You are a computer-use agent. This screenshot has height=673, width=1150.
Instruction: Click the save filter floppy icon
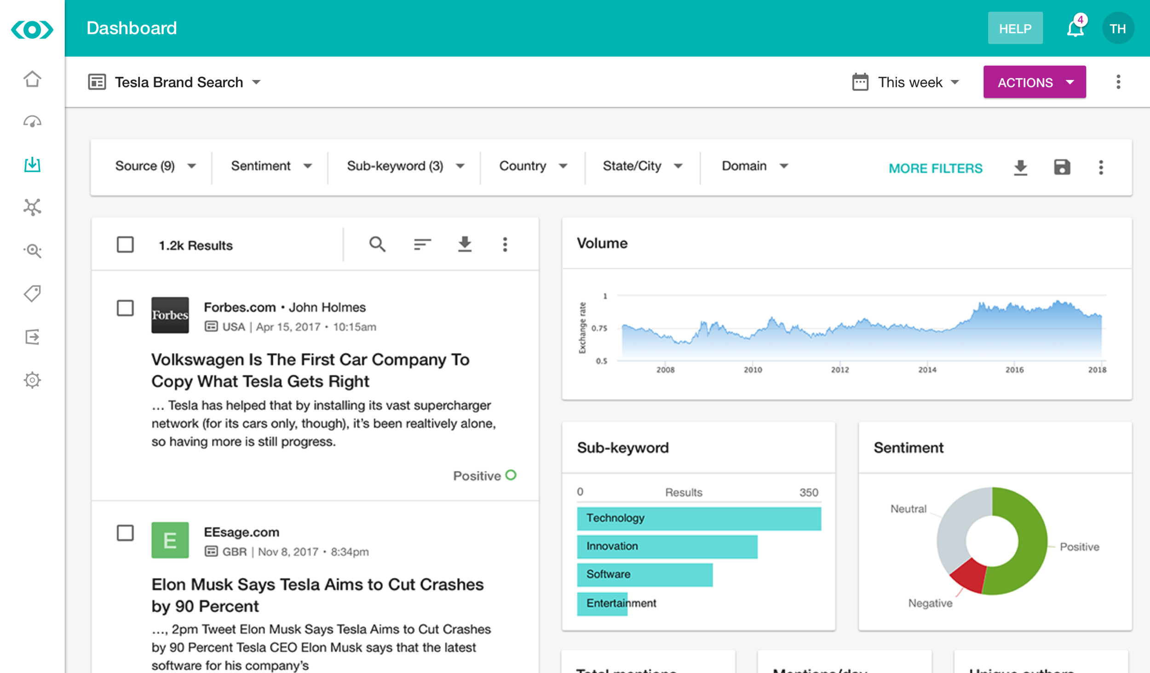pyautogui.click(x=1062, y=167)
